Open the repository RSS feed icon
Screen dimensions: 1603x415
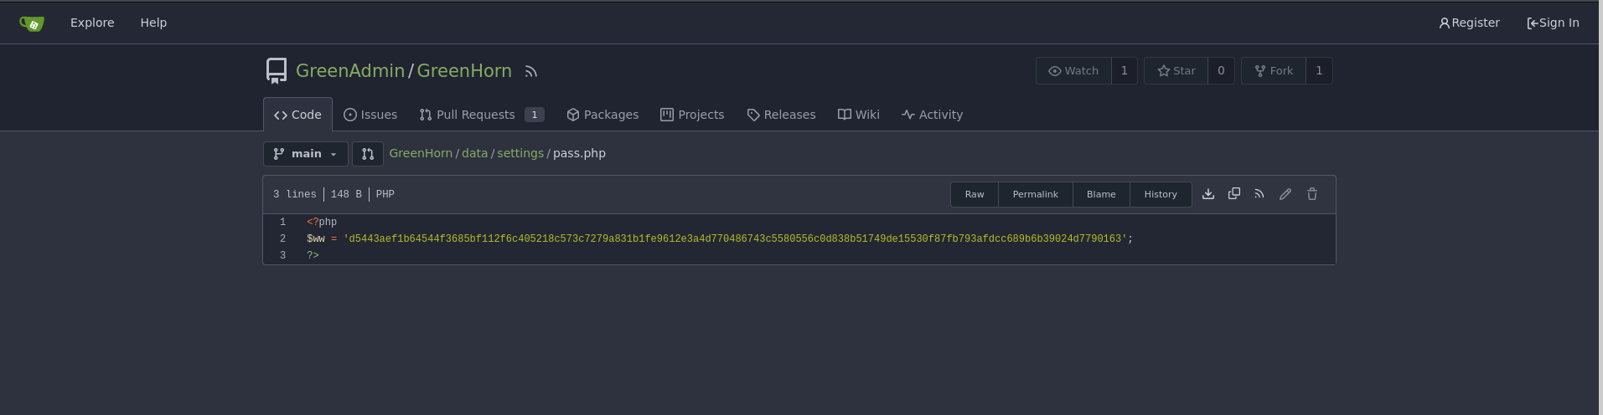[x=530, y=72]
